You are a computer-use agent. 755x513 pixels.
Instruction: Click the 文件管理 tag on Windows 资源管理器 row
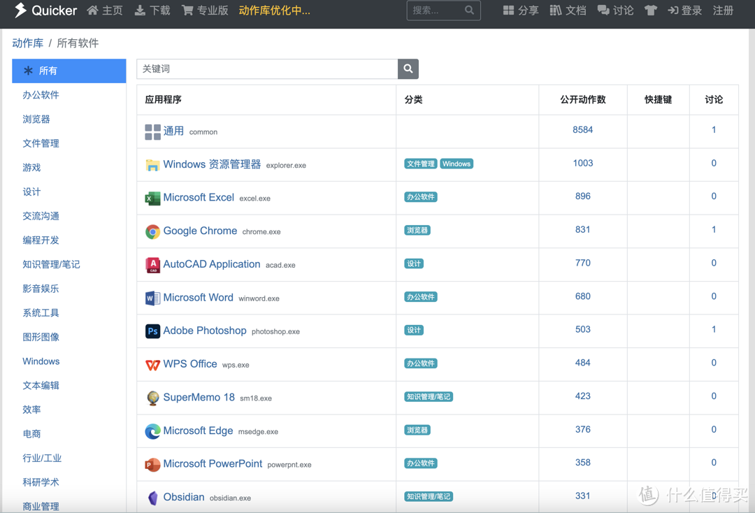click(x=420, y=164)
